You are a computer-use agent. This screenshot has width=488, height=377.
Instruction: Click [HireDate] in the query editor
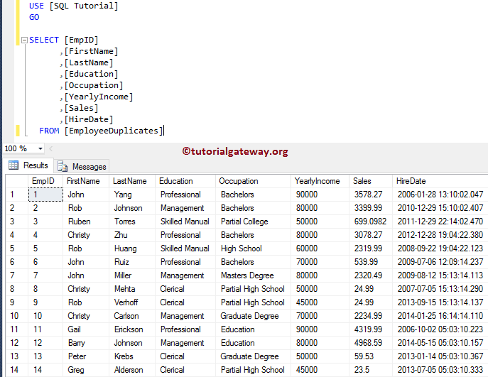[89, 119]
